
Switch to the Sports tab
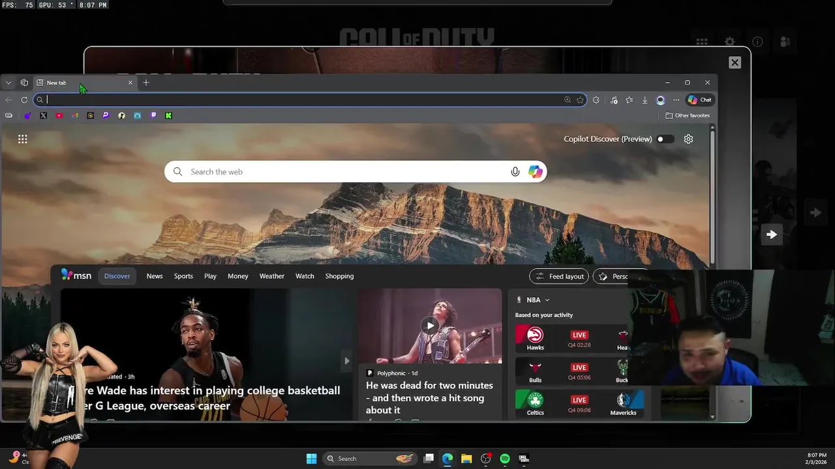click(183, 276)
